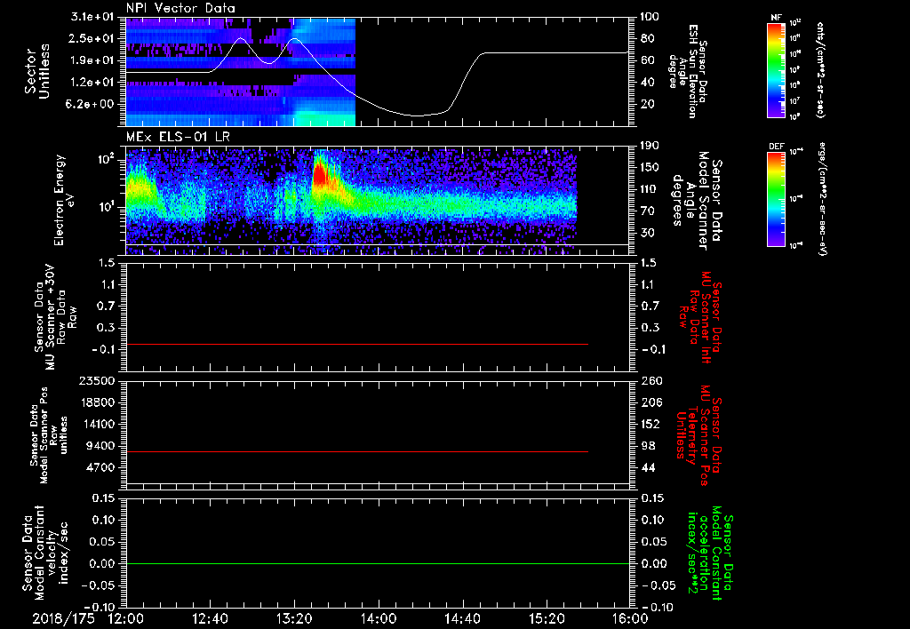
Task: Click the "2018/175" date label
Action: pyautogui.click(x=63, y=618)
